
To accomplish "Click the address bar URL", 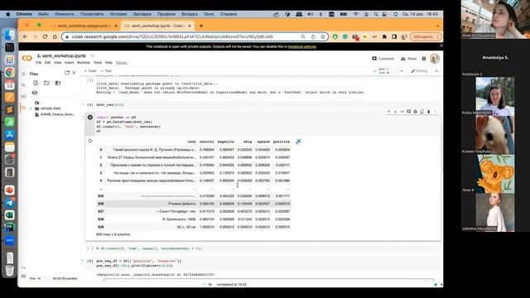I will (x=172, y=36).
